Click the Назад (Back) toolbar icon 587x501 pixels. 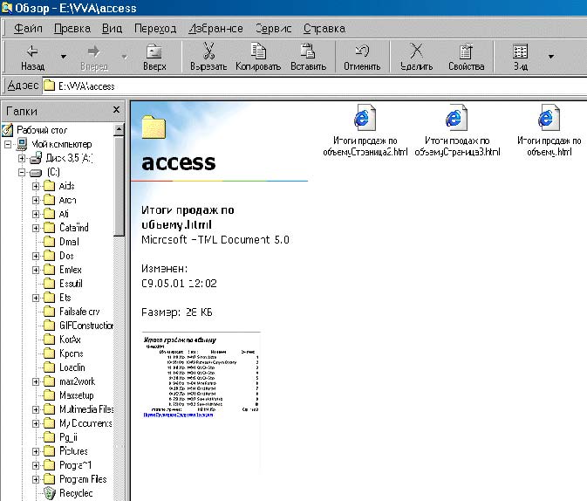point(32,52)
